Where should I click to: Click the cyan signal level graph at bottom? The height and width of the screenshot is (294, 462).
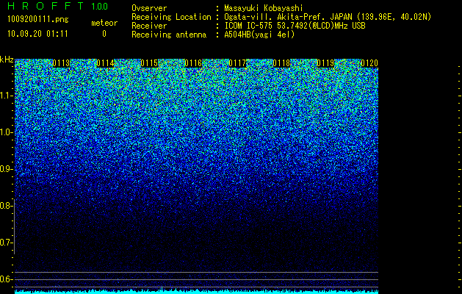click(196, 291)
